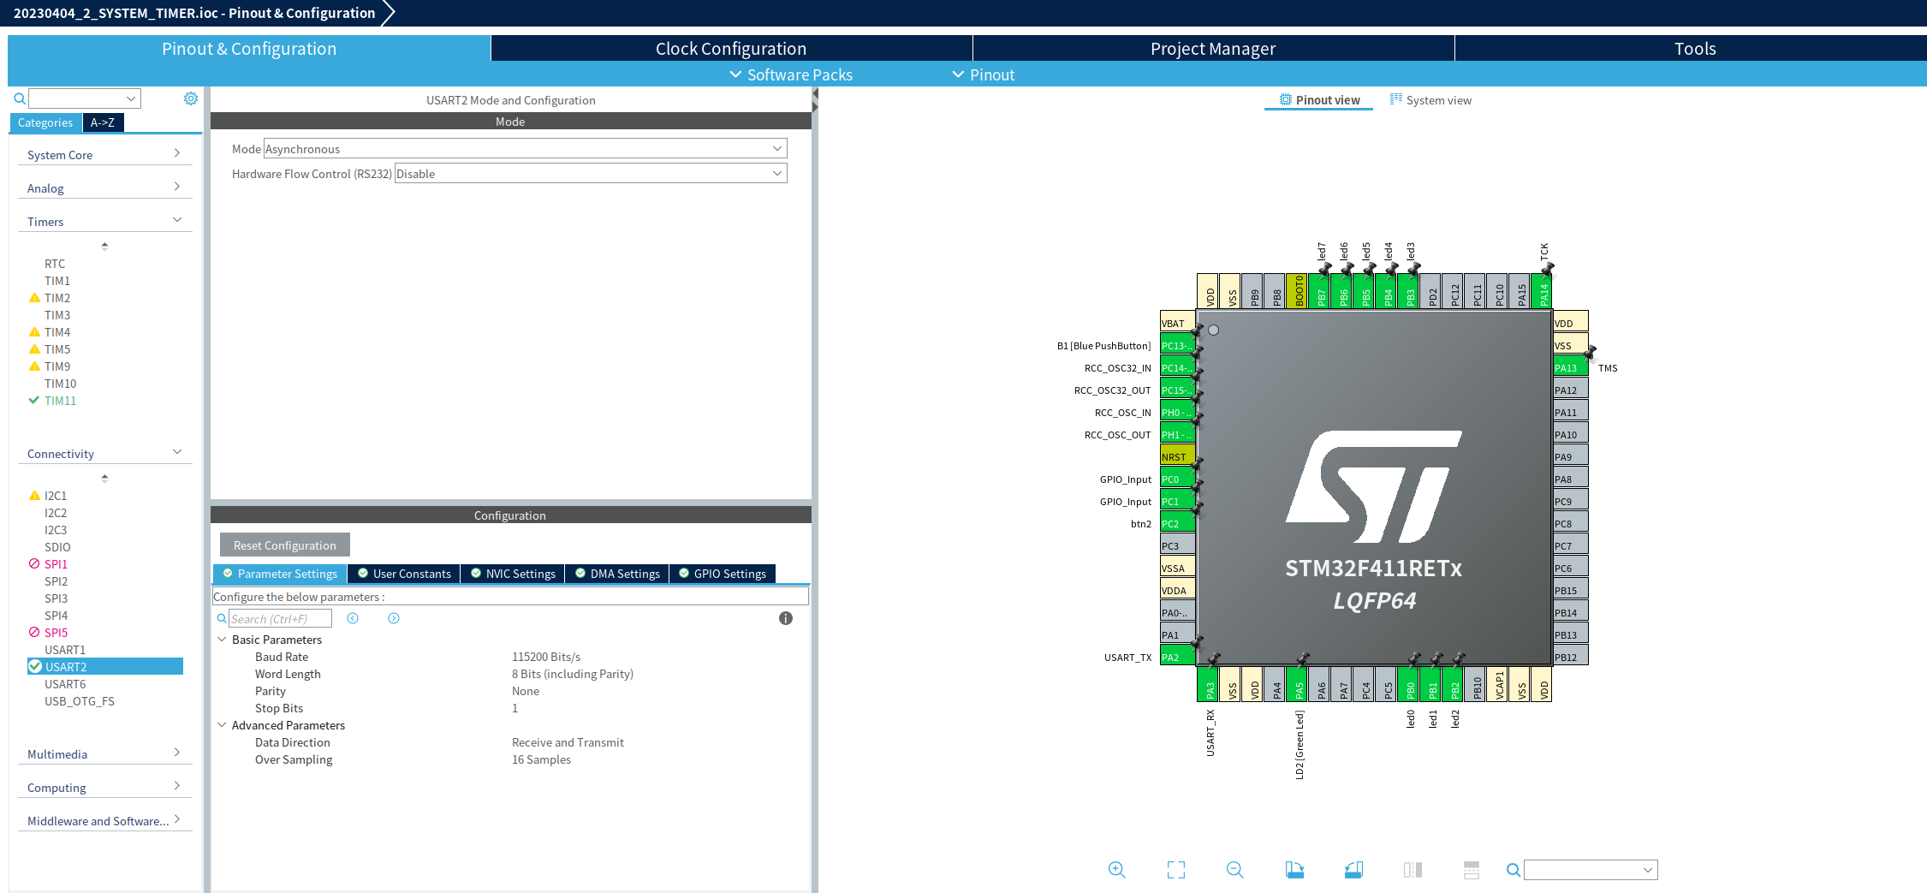Click the parameter Search (Ctrl+F) field
Screen dimensions: 1927x893
280,618
